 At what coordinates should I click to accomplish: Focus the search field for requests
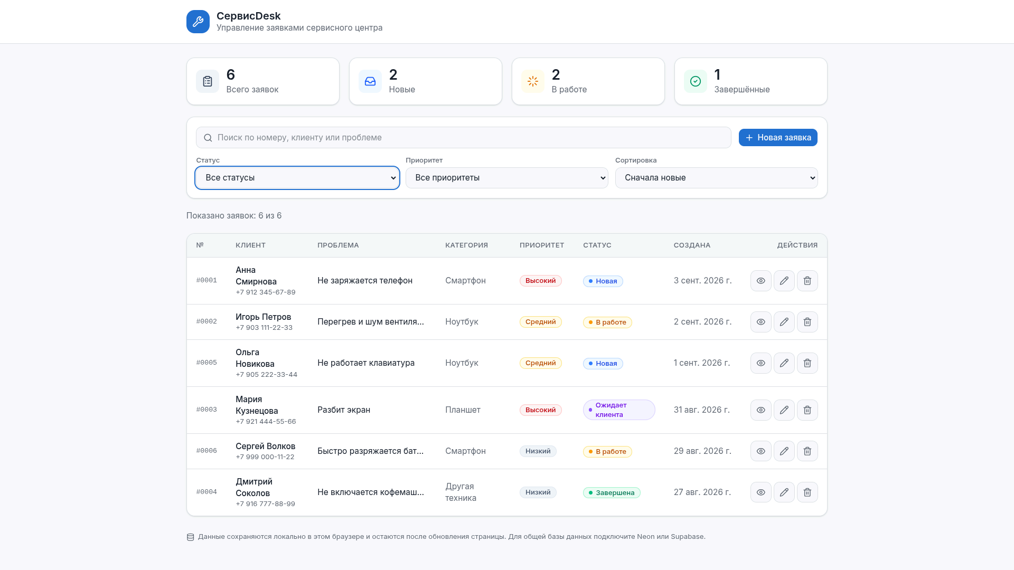(x=464, y=138)
